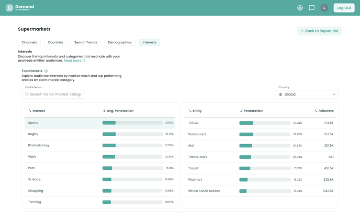Click the Supermarkets report title
The image size is (360, 222).
[34, 29]
